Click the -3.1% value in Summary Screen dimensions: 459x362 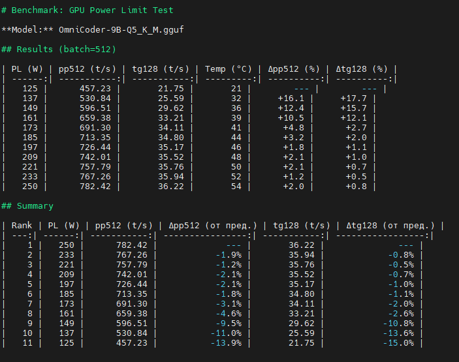point(229,304)
